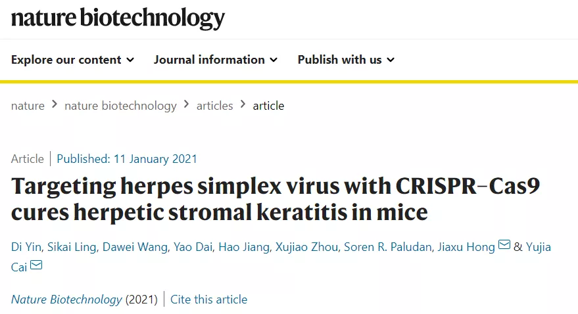Click the email envelope icon after Yujia Cai
The image size is (578, 314).
coord(36,265)
